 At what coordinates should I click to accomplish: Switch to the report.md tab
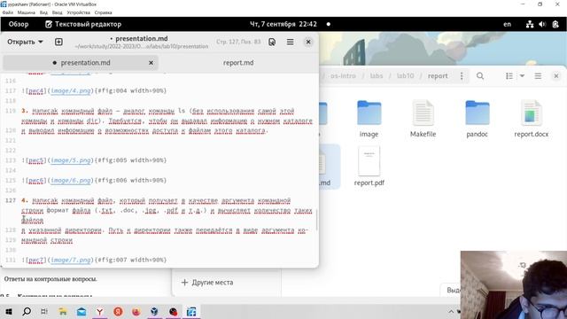click(238, 63)
